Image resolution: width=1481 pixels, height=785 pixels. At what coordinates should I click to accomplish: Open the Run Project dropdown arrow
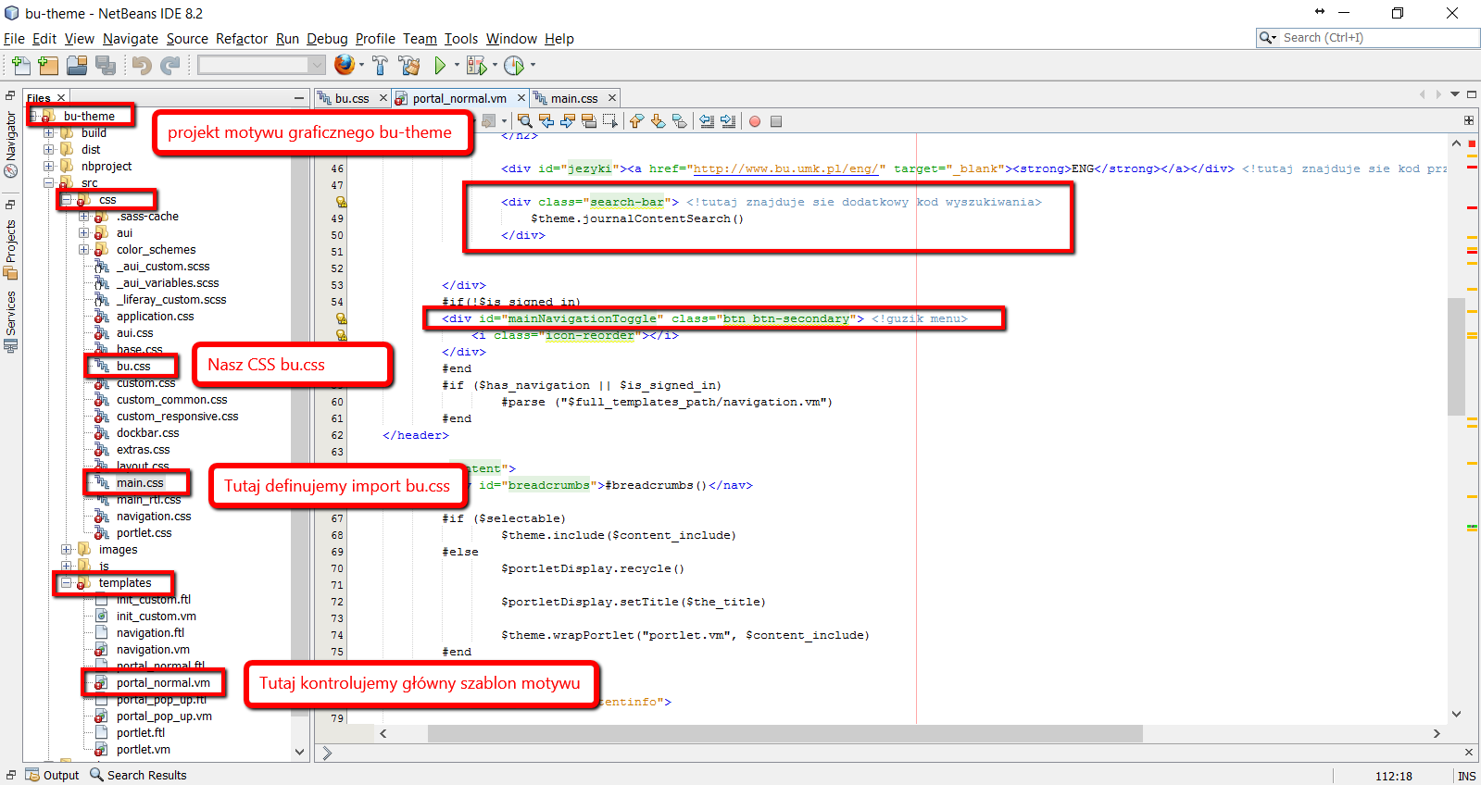[x=457, y=65]
